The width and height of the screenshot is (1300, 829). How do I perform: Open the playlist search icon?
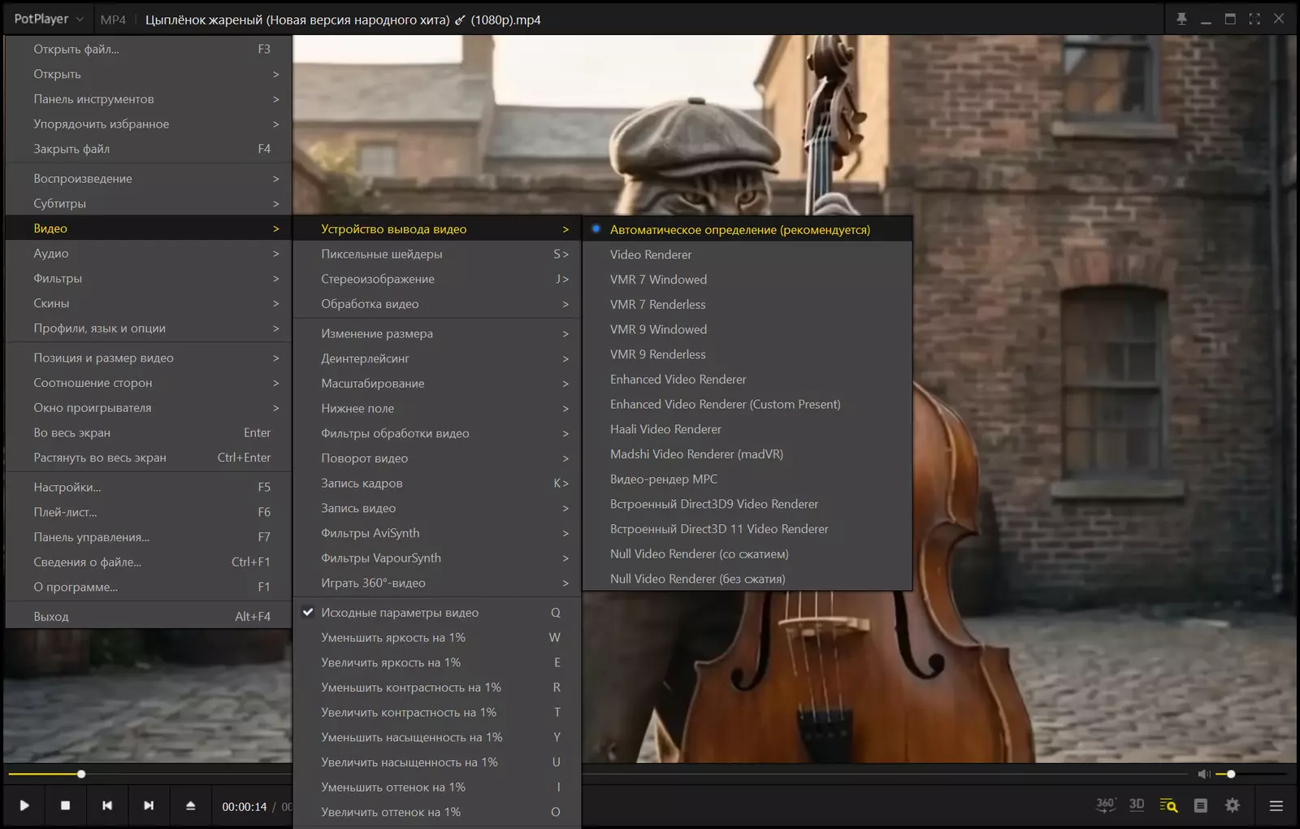pos(1168,805)
